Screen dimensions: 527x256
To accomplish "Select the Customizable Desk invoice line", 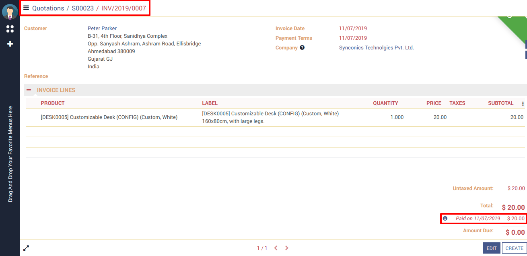I will click(x=109, y=117).
